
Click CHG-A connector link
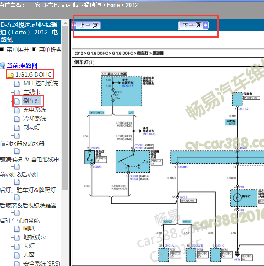pos(169,246)
